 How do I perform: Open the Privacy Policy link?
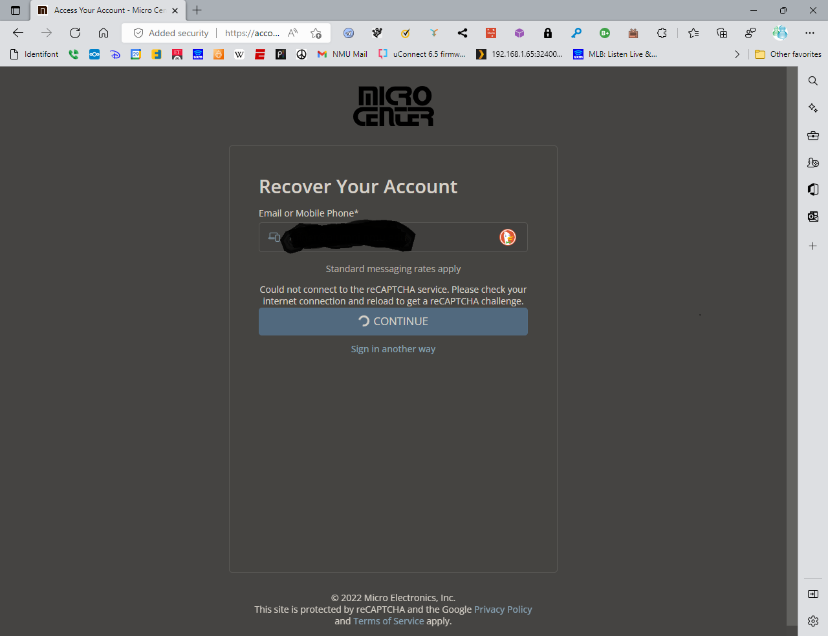point(503,609)
